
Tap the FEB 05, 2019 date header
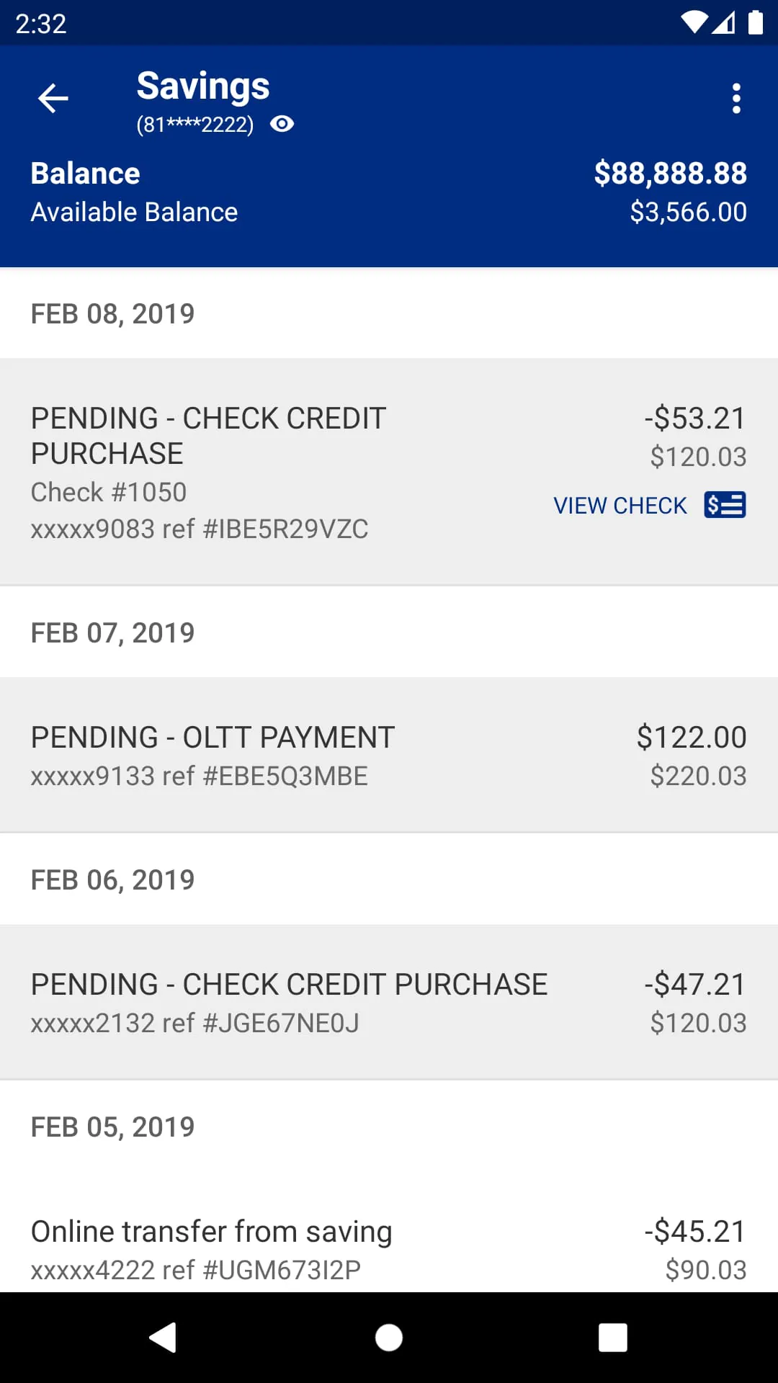point(113,1127)
